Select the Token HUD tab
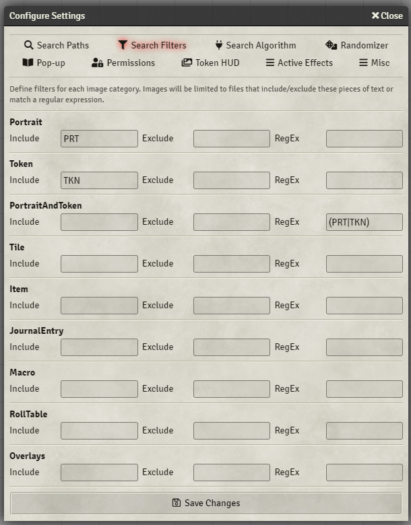Viewport: 411px width, 525px height. click(210, 63)
